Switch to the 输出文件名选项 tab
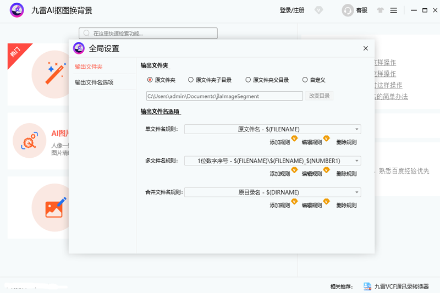Screen dimensions: 440x293 (x=94, y=82)
